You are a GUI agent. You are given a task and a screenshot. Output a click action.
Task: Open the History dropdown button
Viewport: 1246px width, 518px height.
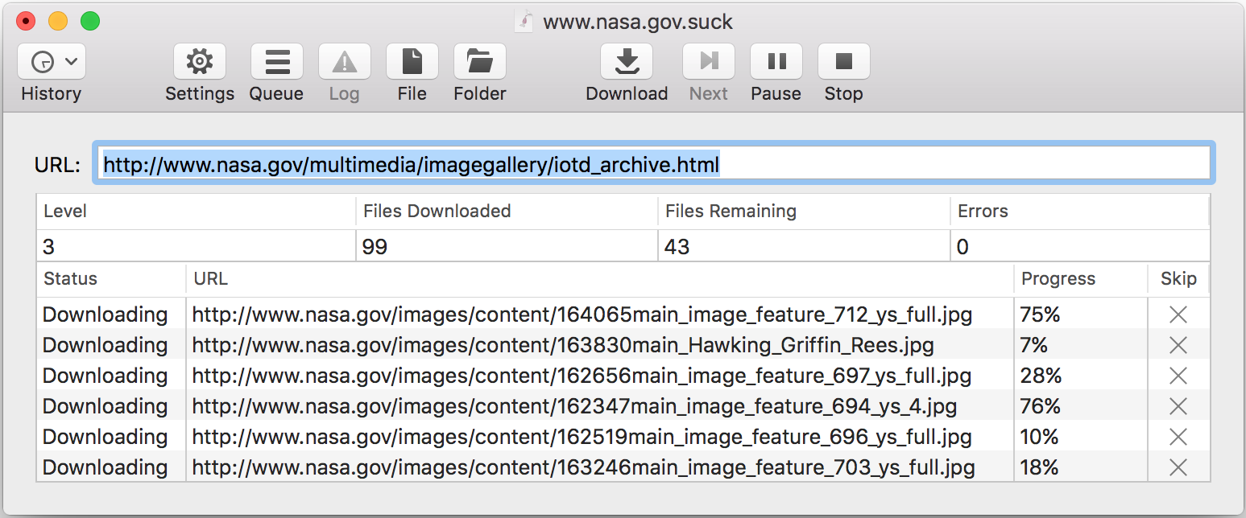[x=52, y=62]
